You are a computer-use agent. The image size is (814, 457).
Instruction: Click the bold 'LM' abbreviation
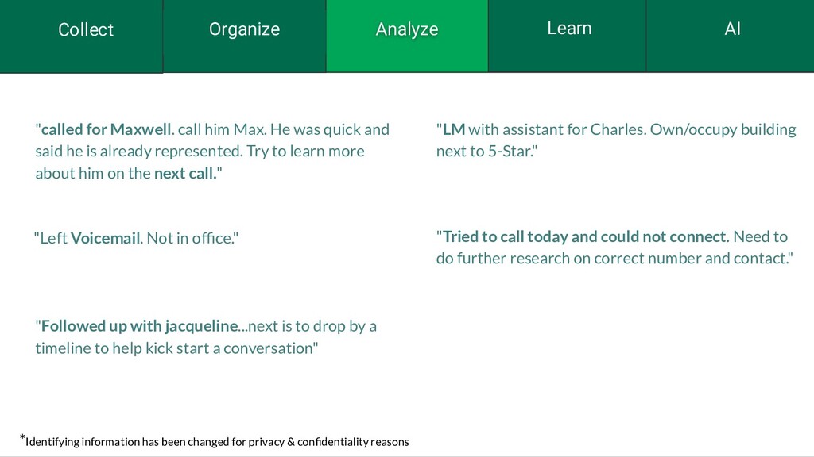pyautogui.click(x=454, y=129)
